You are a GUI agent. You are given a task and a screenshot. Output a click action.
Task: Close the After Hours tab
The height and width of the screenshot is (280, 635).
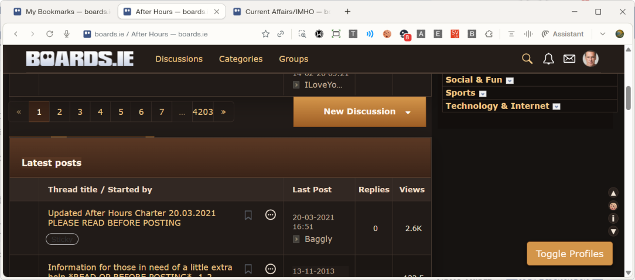[217, 12]
